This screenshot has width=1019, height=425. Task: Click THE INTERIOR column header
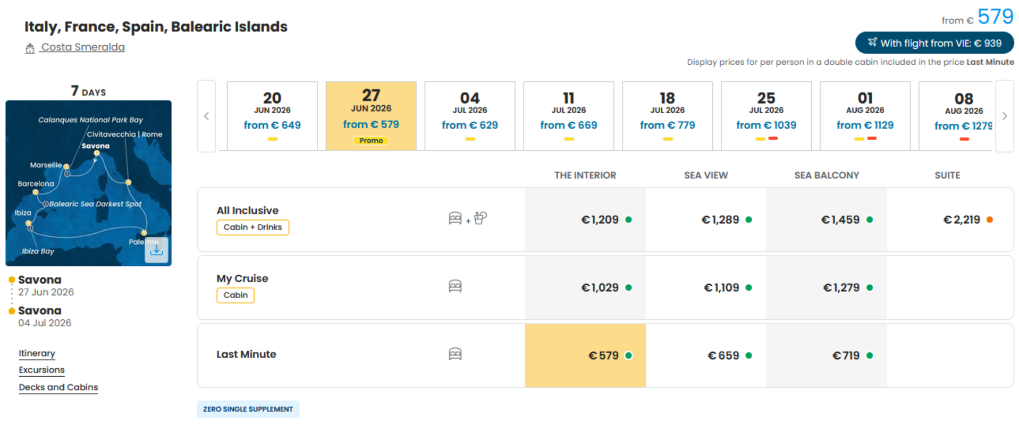click(x=585, y=175)
